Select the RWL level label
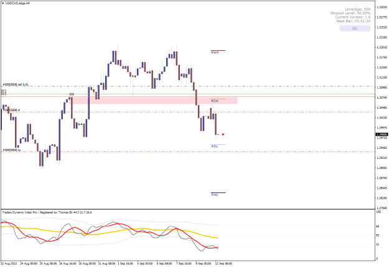This screenshot has height=267, width=389. [215, 195]
